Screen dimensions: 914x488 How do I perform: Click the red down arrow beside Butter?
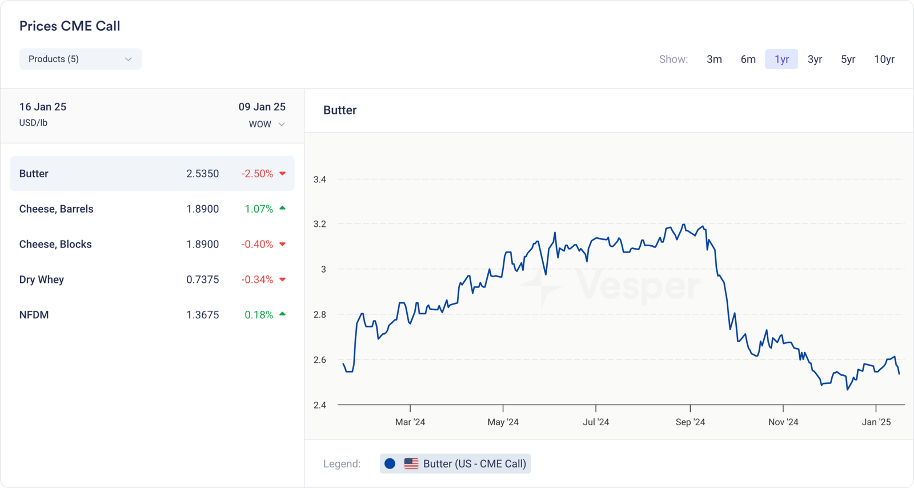click(282, 174)
